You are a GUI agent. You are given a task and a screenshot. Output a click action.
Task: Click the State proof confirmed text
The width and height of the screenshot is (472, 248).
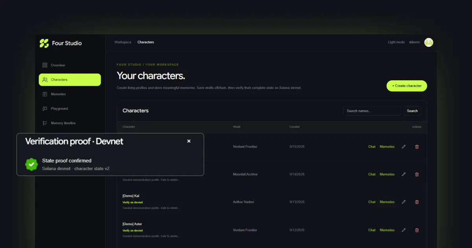tap(67, 161)
